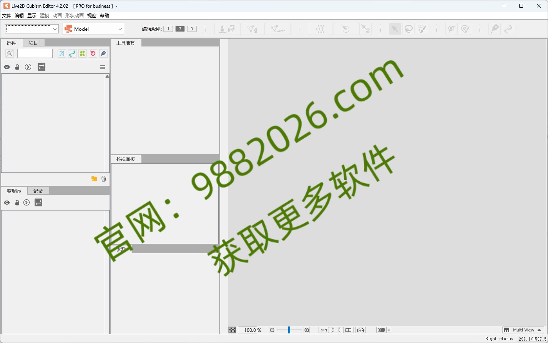548x343 pixels.
Task: Select the lasso selection tool
Action: [x=409, y=29]
